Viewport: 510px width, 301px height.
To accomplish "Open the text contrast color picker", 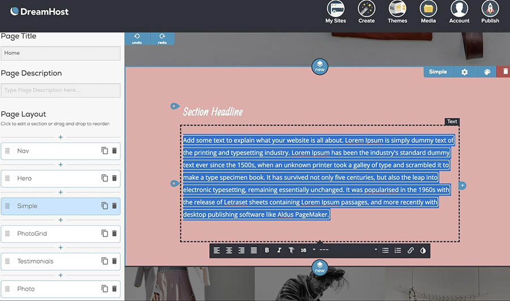I will pyautogui.click(x=423, y=251).
